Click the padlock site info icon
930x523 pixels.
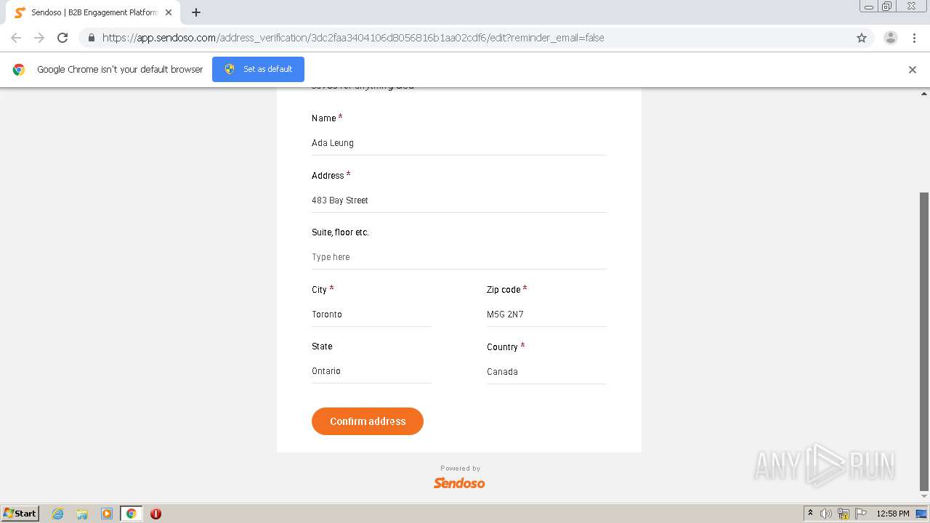click(x=91, y=38)
